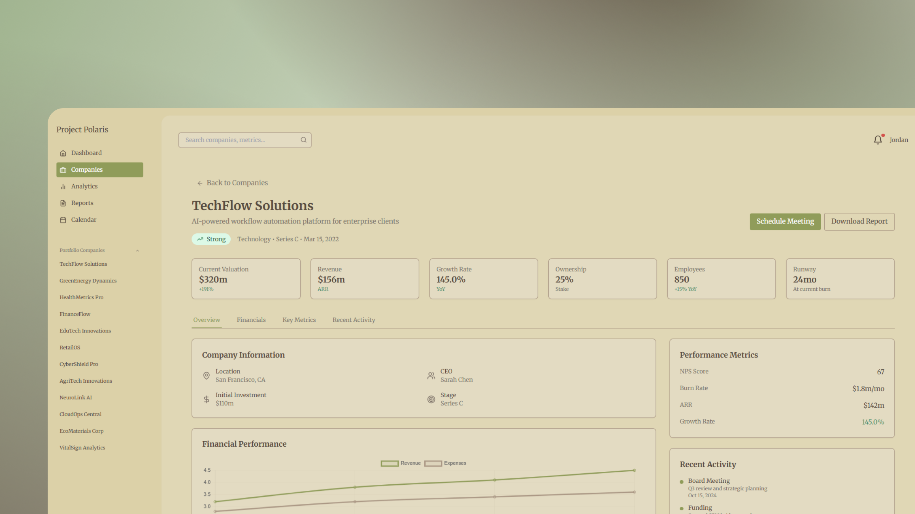This screenshot has width=915, height=514.
Task: Open the Key Metrics tab
Action: pos(299,320)
